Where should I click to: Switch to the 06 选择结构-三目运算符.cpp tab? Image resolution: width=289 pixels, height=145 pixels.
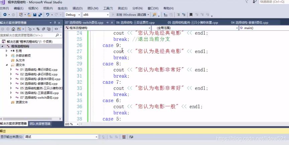point(135,23)
